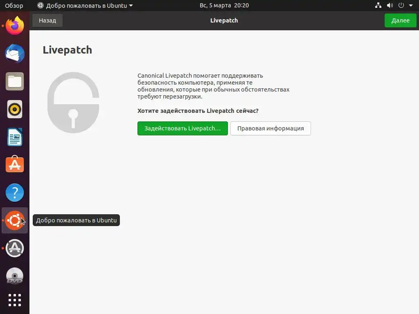
Task: Click the text Хотите задействовать Livepatch сейчас?
Action: tap(198, 111)
